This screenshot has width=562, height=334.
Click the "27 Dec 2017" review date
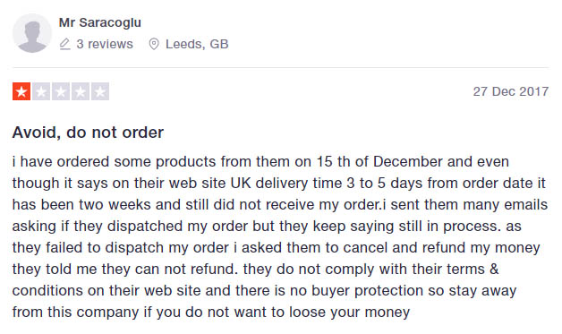[x=511, y=91]
